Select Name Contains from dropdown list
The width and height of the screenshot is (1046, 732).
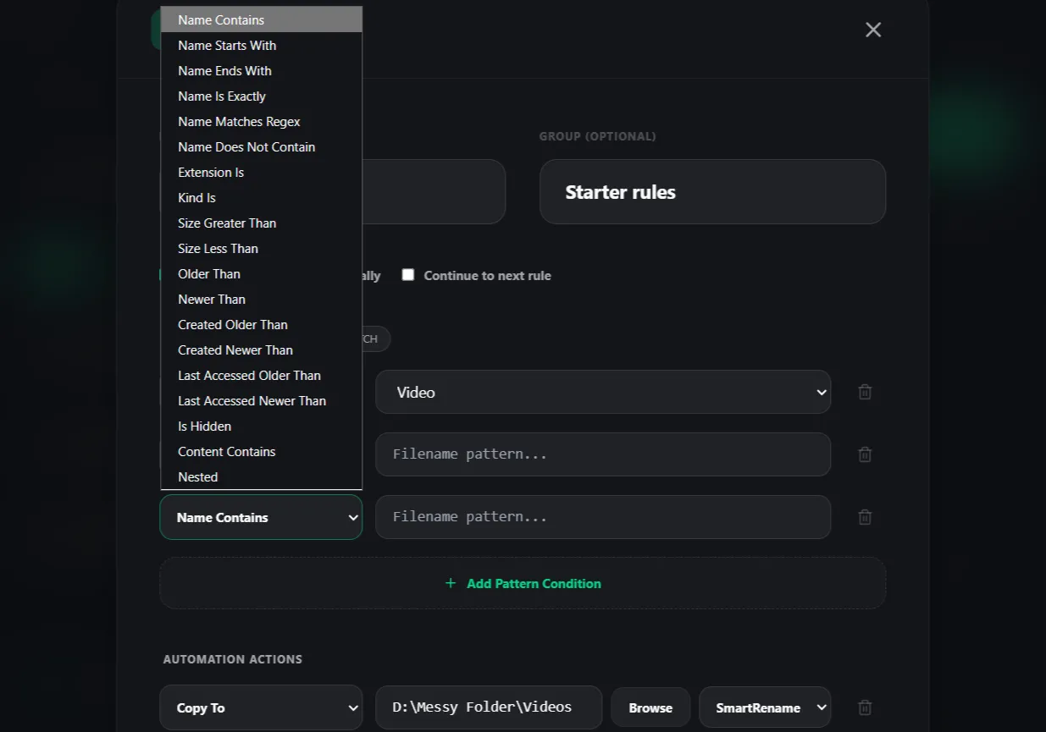click(261, 19)
